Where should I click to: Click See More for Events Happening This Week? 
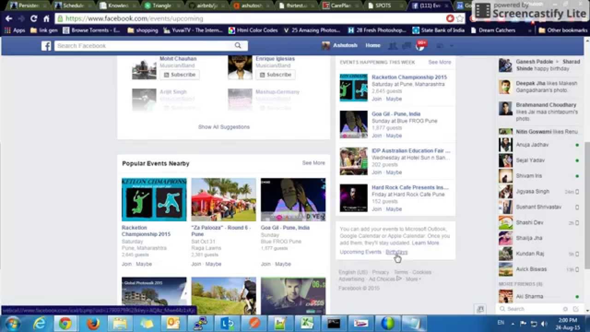(440, 62)
